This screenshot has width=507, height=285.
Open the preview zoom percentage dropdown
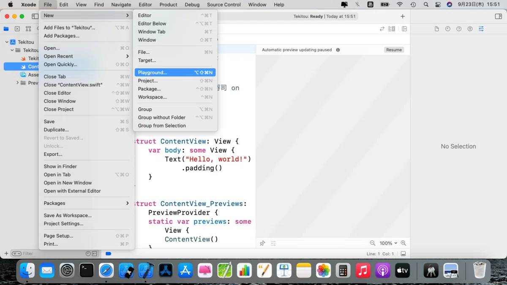point(388,243)
